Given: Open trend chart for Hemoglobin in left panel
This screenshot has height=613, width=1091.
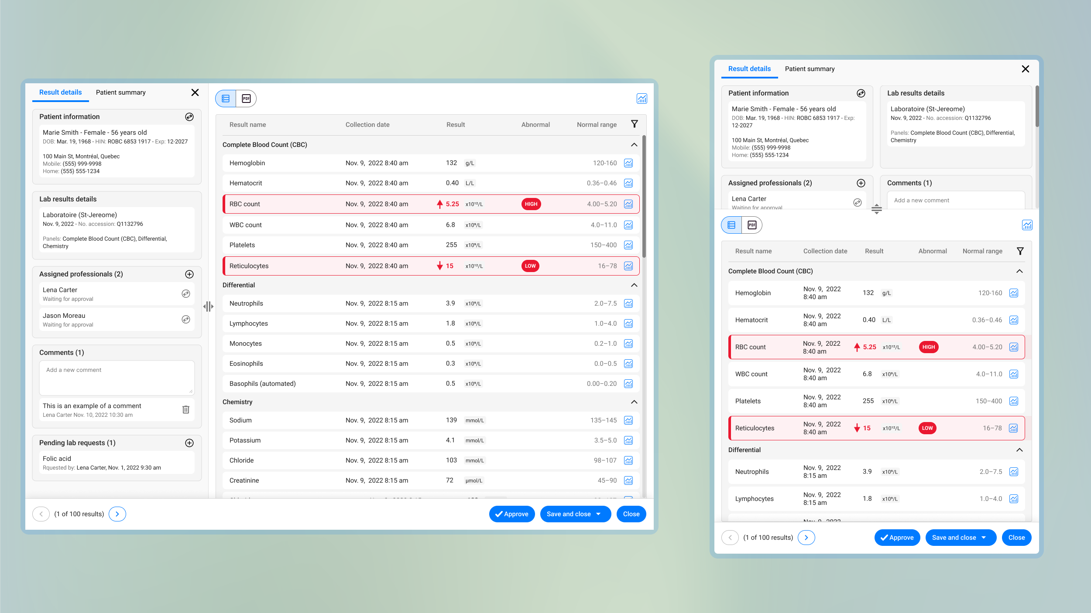Looking at the screenshot, I should click(x=628, y=163).
